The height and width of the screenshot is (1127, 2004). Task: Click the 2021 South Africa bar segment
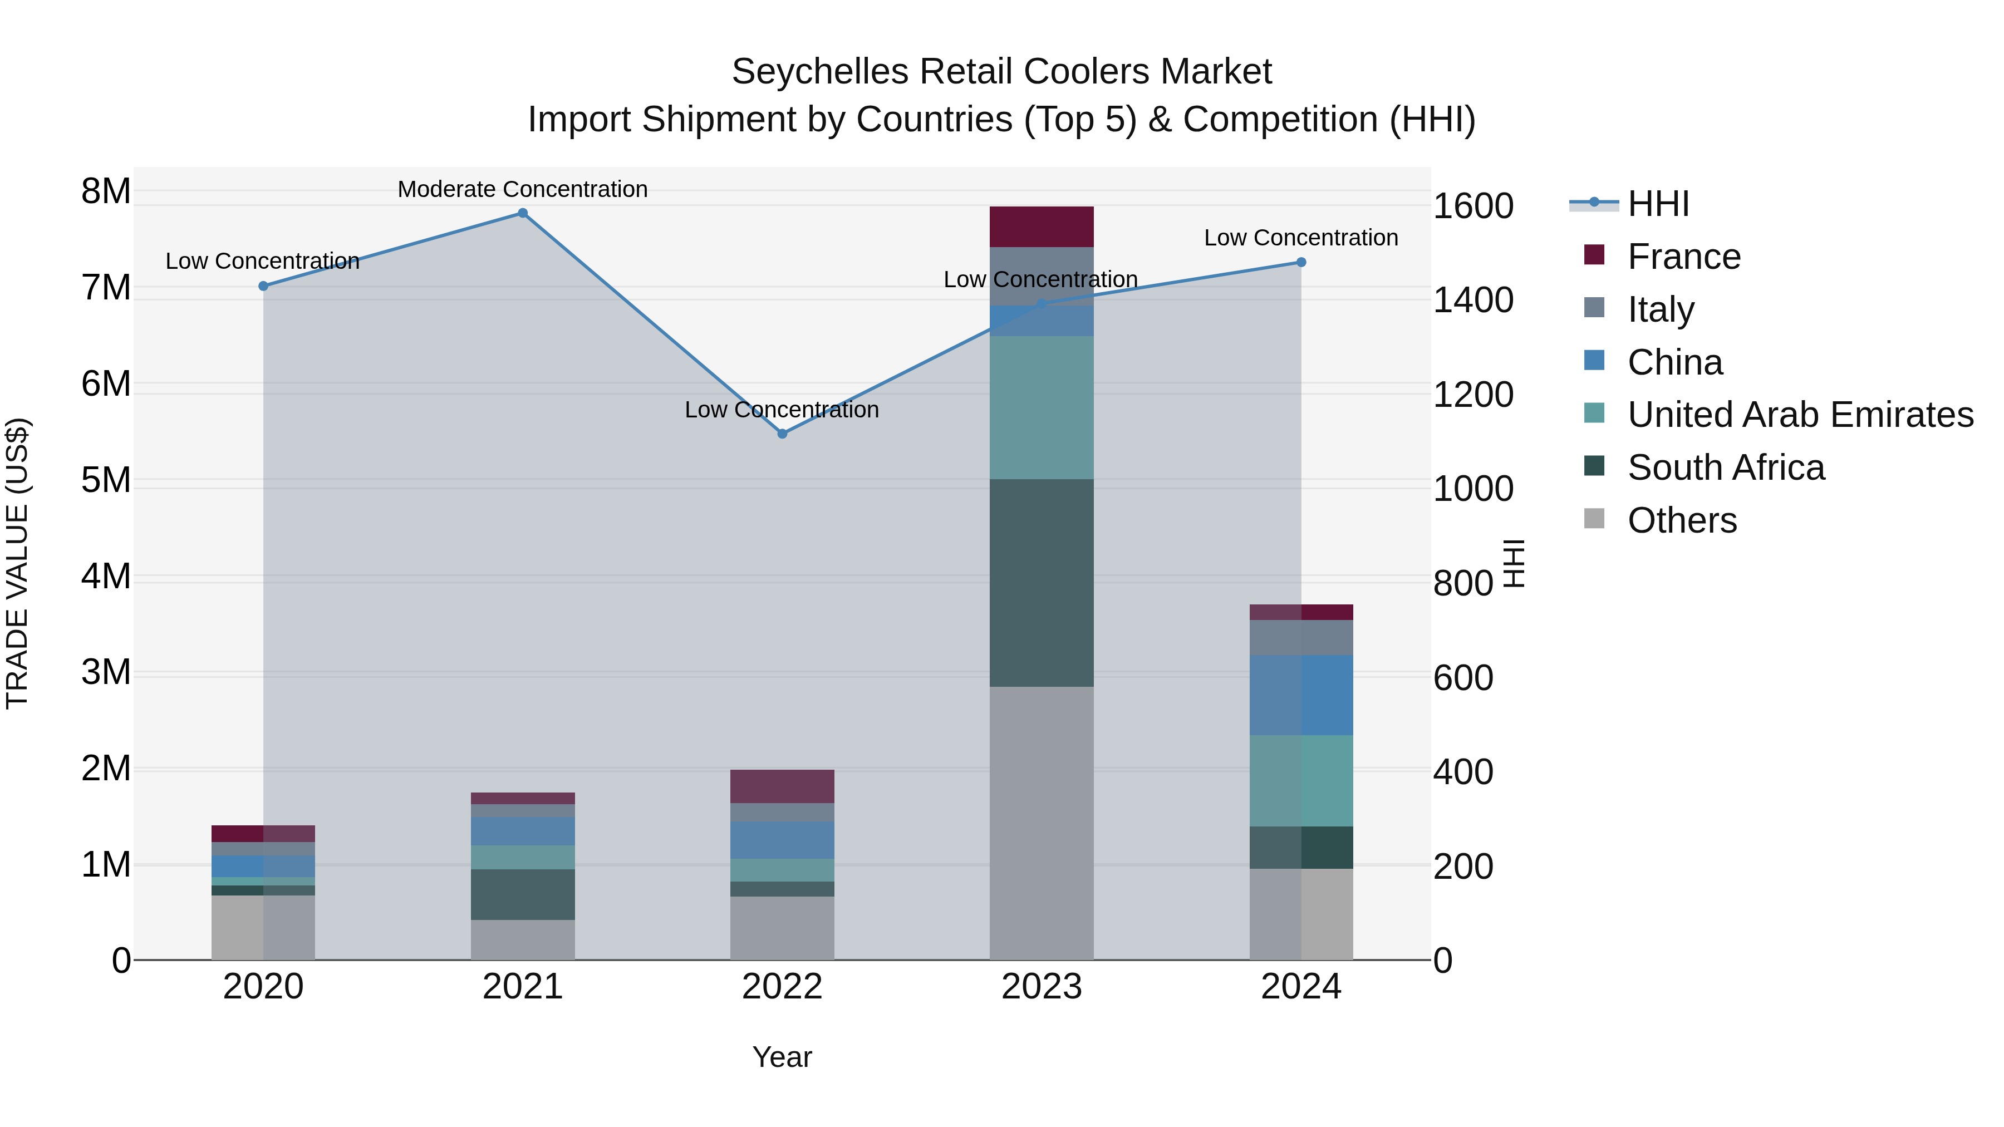[523, 894]
